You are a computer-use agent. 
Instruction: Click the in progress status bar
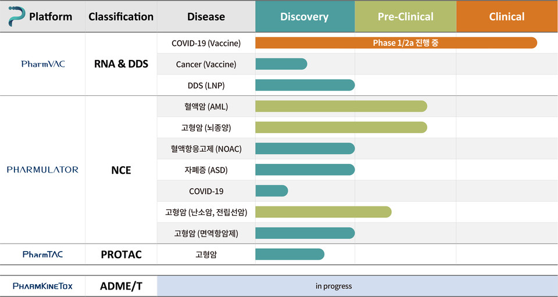357,286
